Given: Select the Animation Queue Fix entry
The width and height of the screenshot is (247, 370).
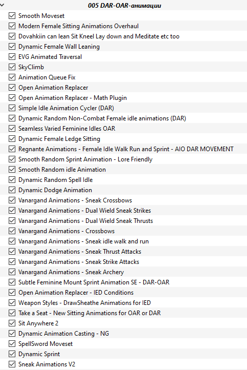Looking at the screenshot, I should click(47, 77).
